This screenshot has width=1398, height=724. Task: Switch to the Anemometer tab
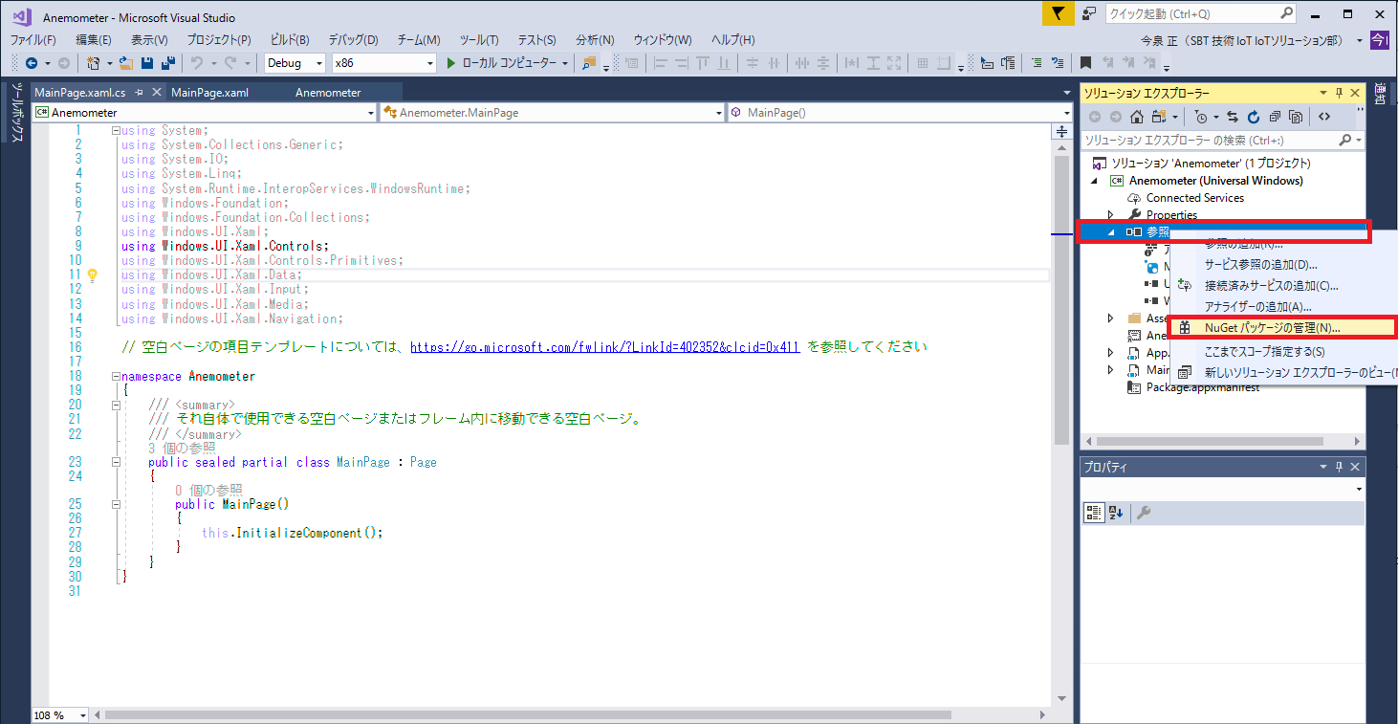[328, 93]
